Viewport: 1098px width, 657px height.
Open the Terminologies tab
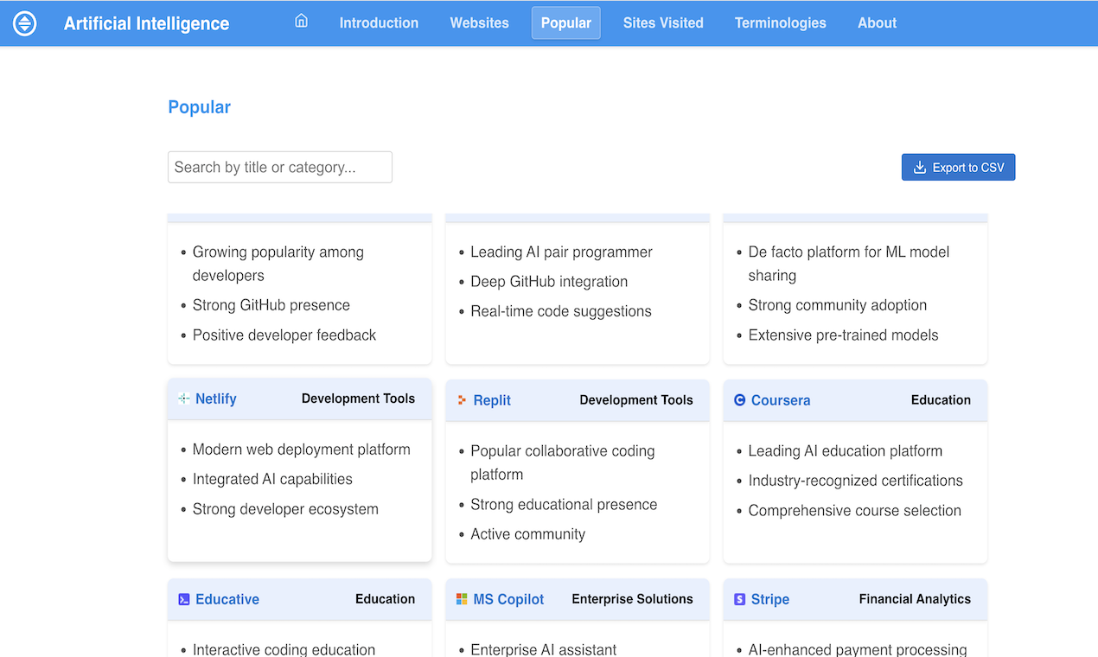(780, 23)
